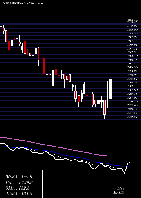
Task: Click the pink 50MA line
Action: tap(54, 146)
